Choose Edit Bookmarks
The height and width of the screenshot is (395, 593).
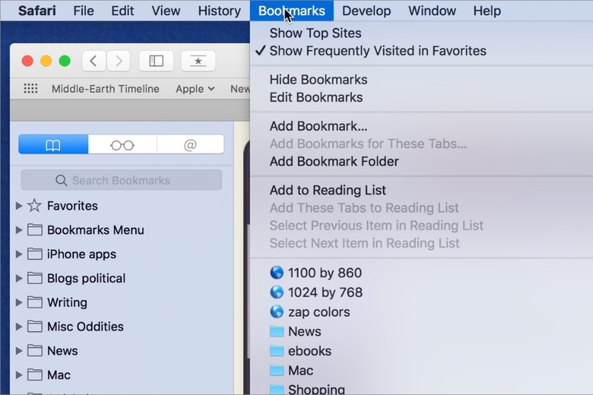point(317,98)
